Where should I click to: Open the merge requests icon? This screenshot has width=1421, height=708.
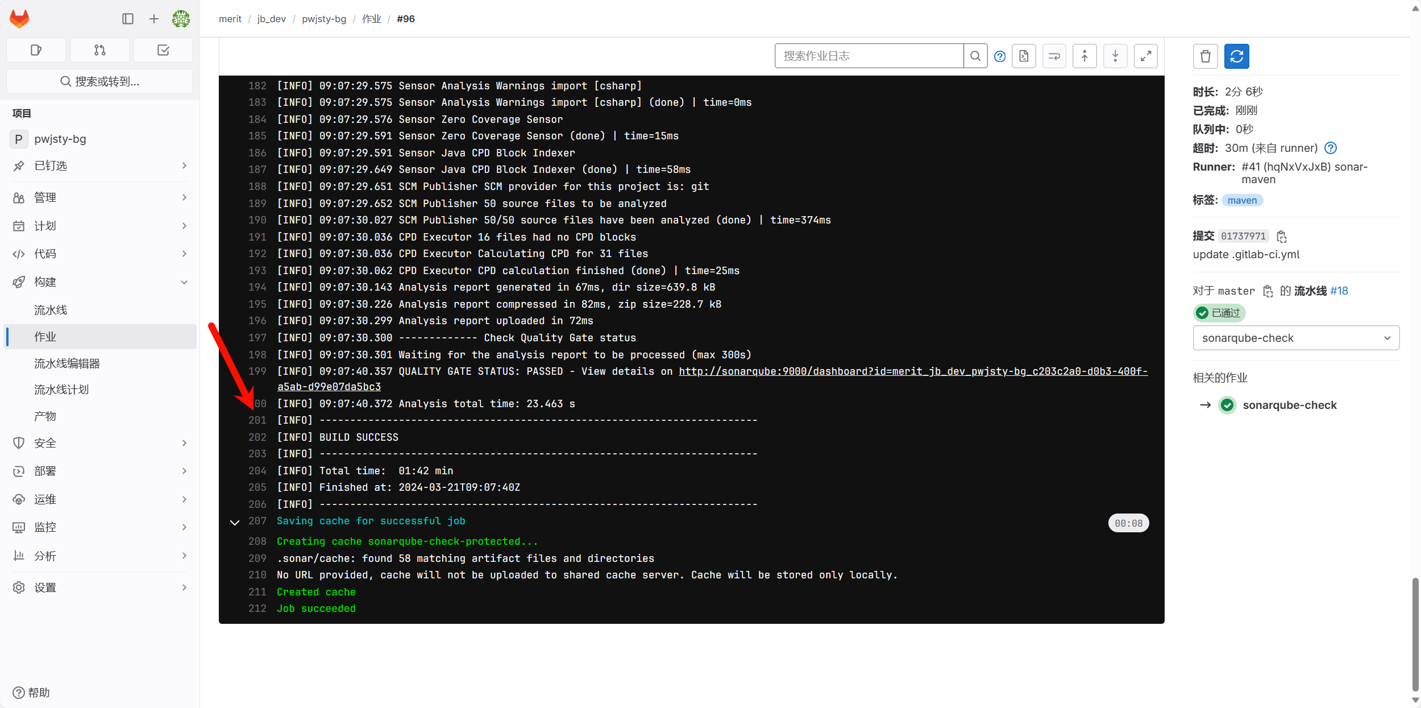(99, 50)
